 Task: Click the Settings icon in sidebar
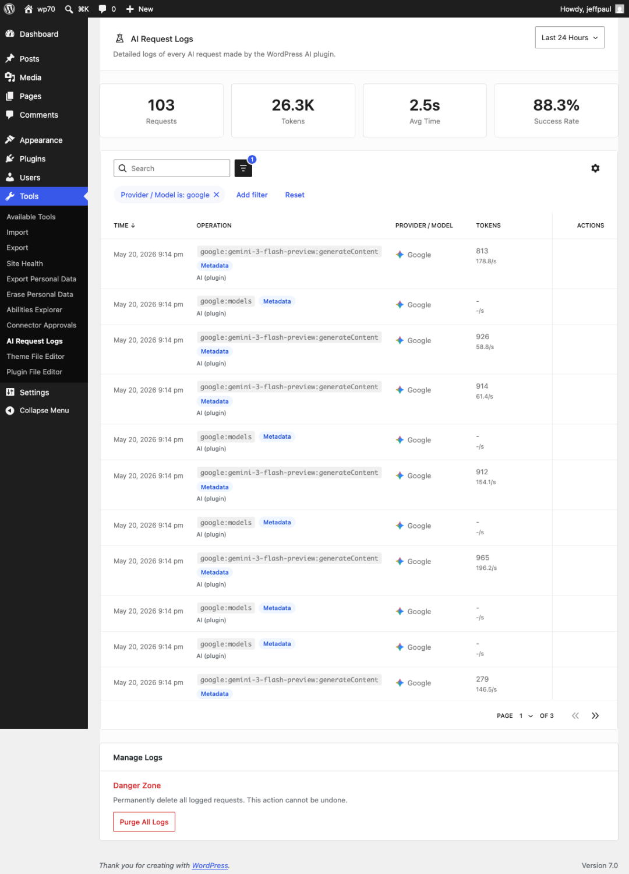pos(10,392)
